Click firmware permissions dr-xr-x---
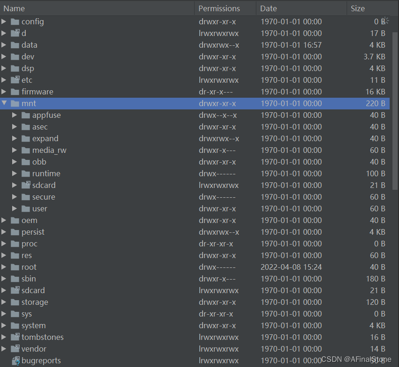Image resolution: width=399 pixels, height=367 pixels. coord(216,92)
